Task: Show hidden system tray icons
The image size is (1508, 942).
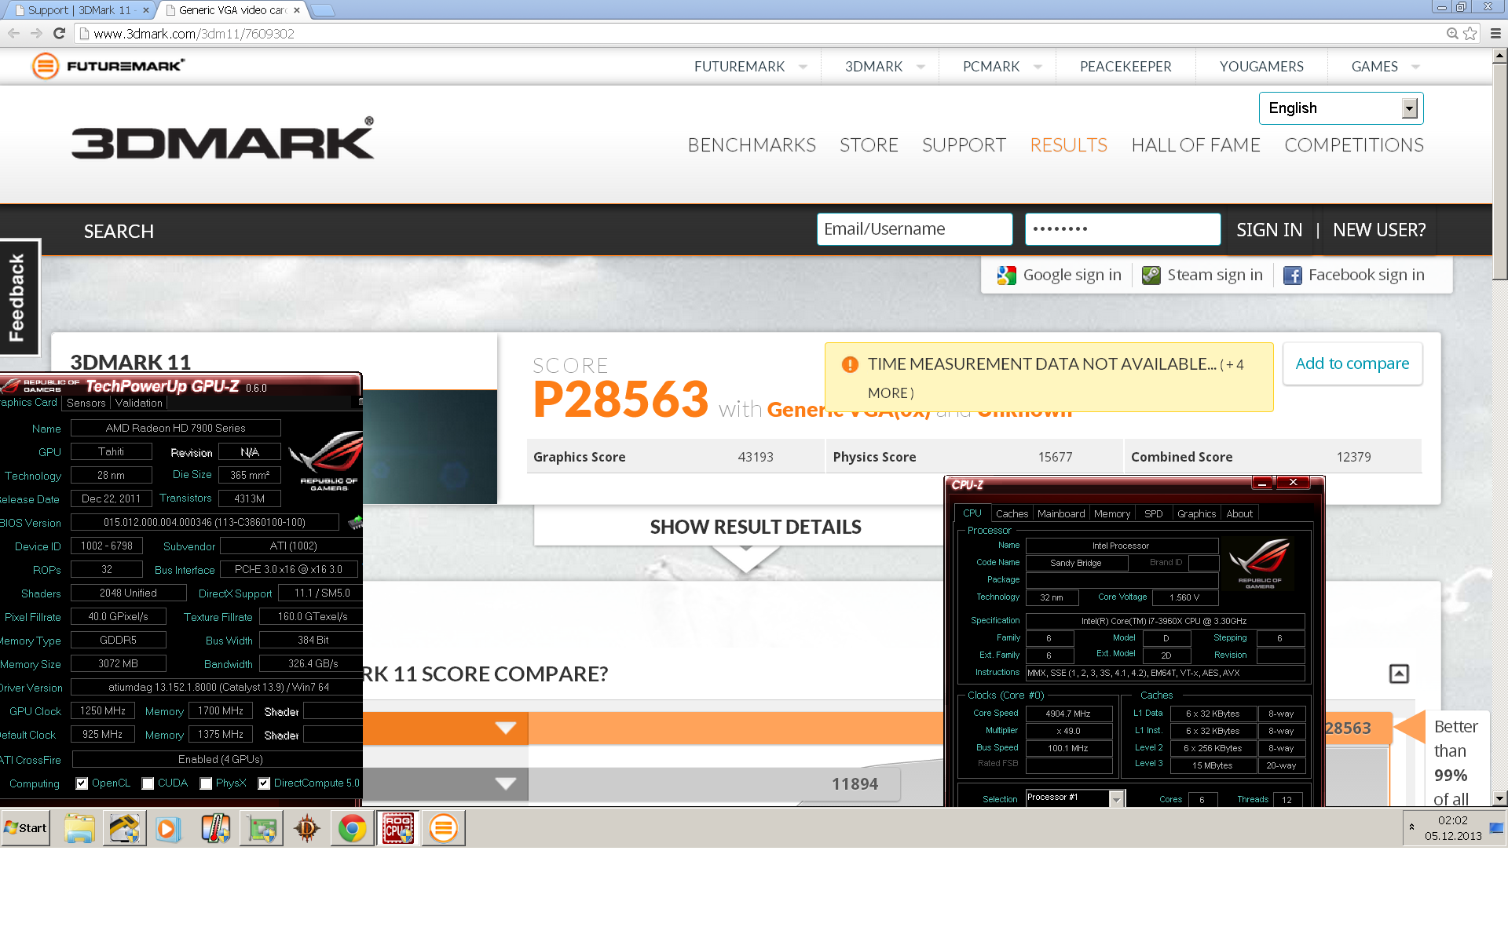Action: coord(1411,827)
